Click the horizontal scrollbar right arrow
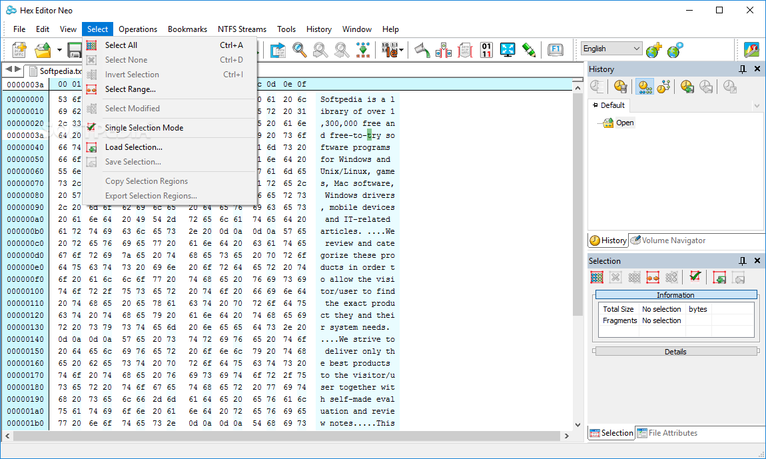Viewport: 766px width, 459px height. coord(567,436)
